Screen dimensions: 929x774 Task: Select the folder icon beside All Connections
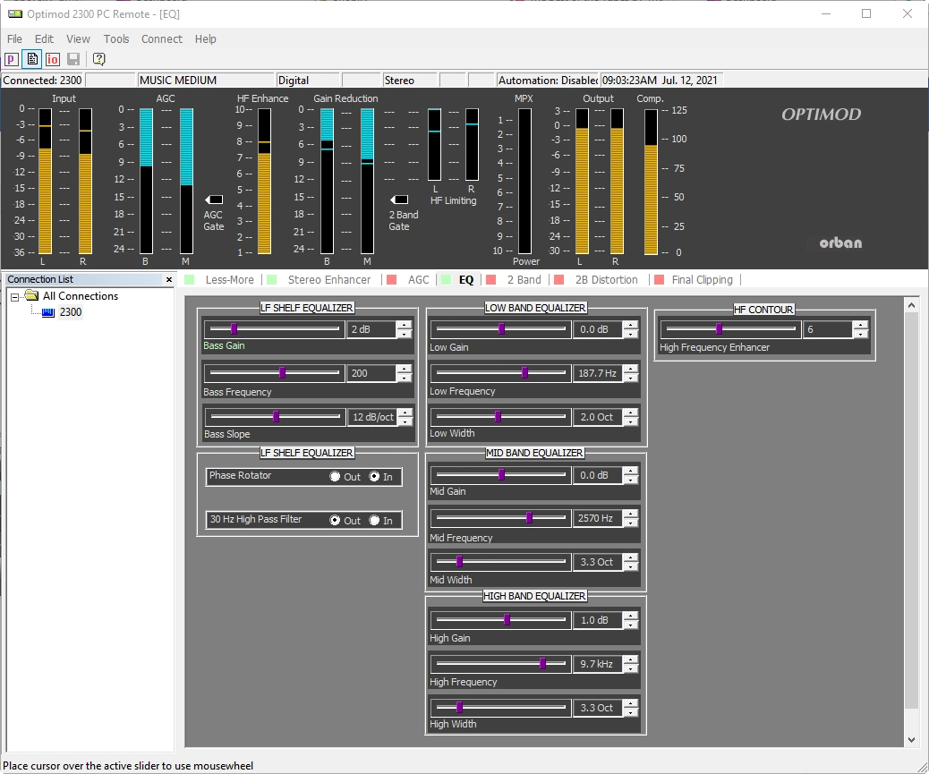coord(32,295)
